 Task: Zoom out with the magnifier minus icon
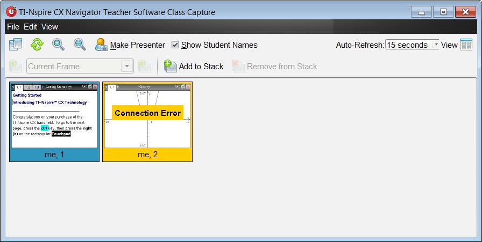(80, 45)
